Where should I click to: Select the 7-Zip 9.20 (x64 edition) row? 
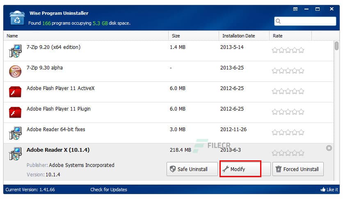point(169,51)
